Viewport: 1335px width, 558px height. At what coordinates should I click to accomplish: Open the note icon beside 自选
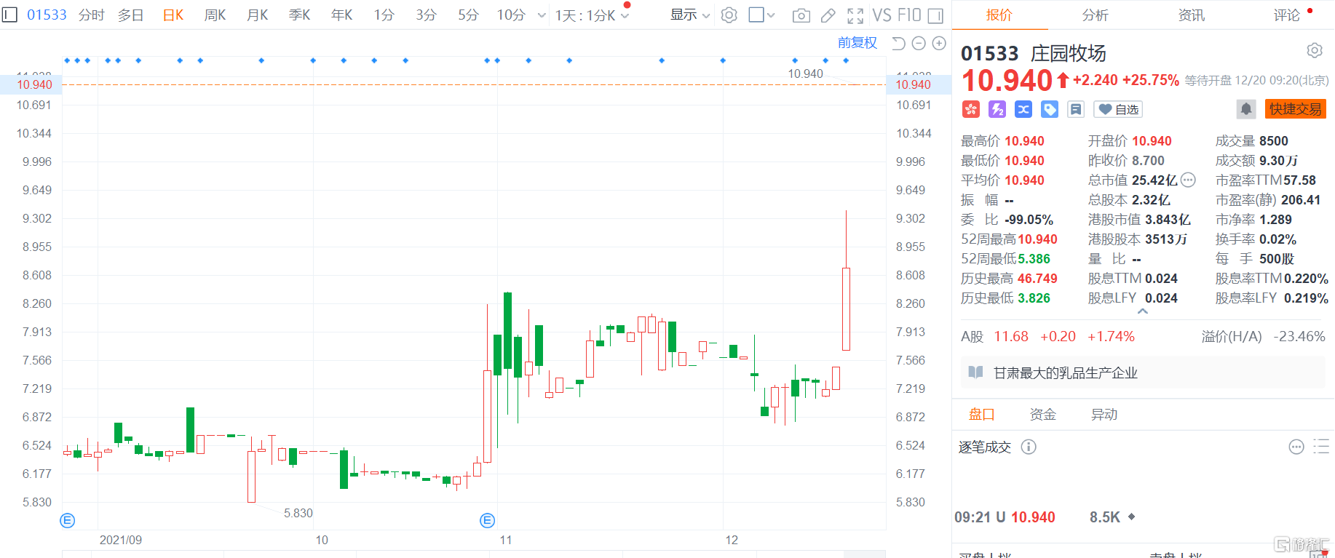[1076, 109]
